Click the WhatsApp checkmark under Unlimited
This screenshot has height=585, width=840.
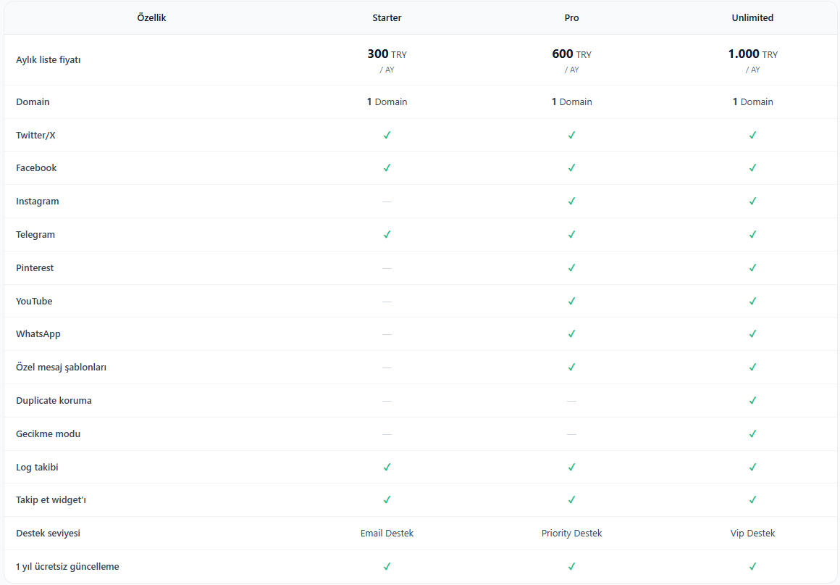pyautogui.click(x=752, y=333)
